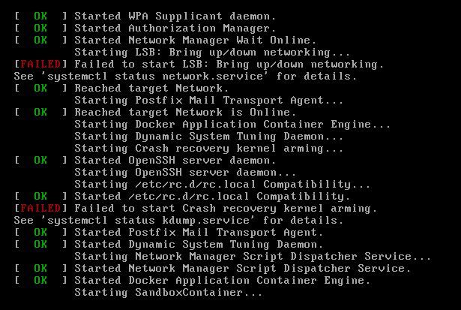Select "Starting Docker Application Container Engine..." line

[232, 124]
